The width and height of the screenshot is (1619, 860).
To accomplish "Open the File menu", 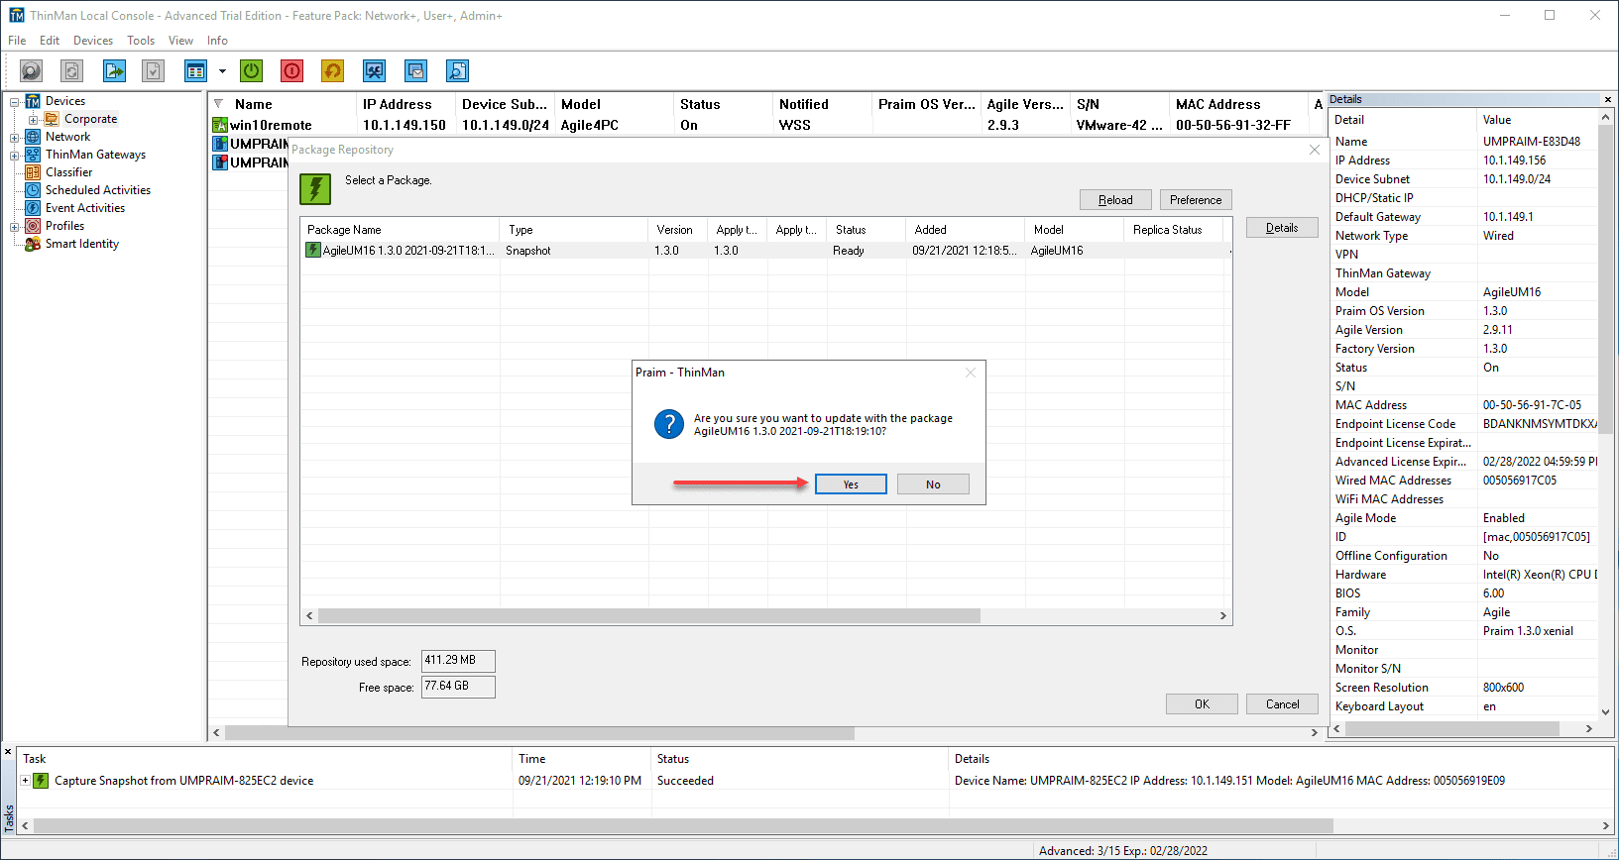I will click(x=17, y=41).
